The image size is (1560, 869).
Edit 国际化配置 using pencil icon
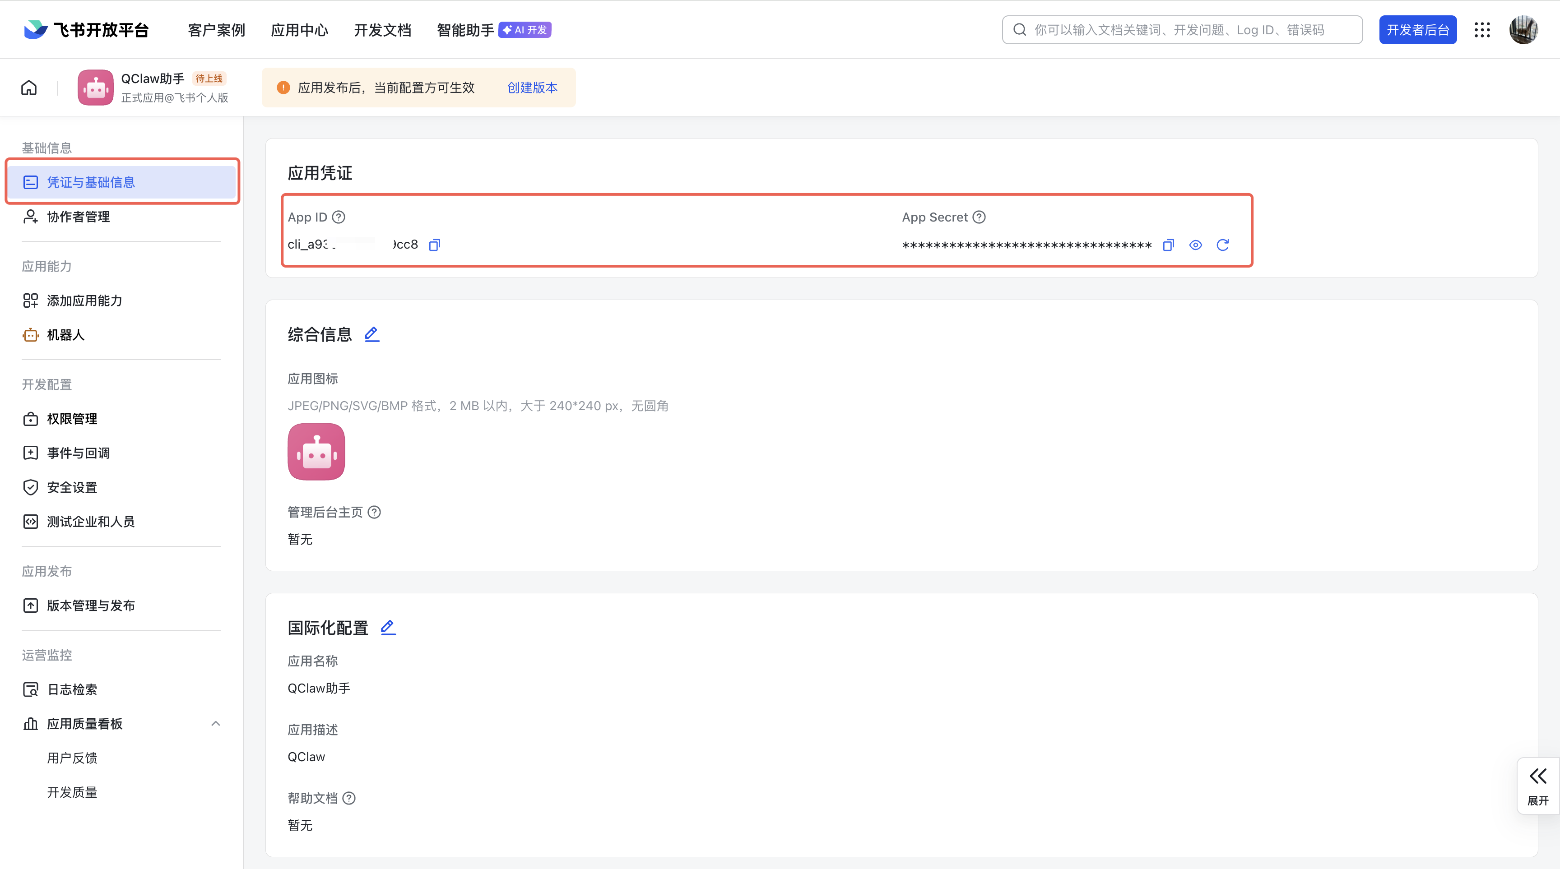click(x=388, y=628)
